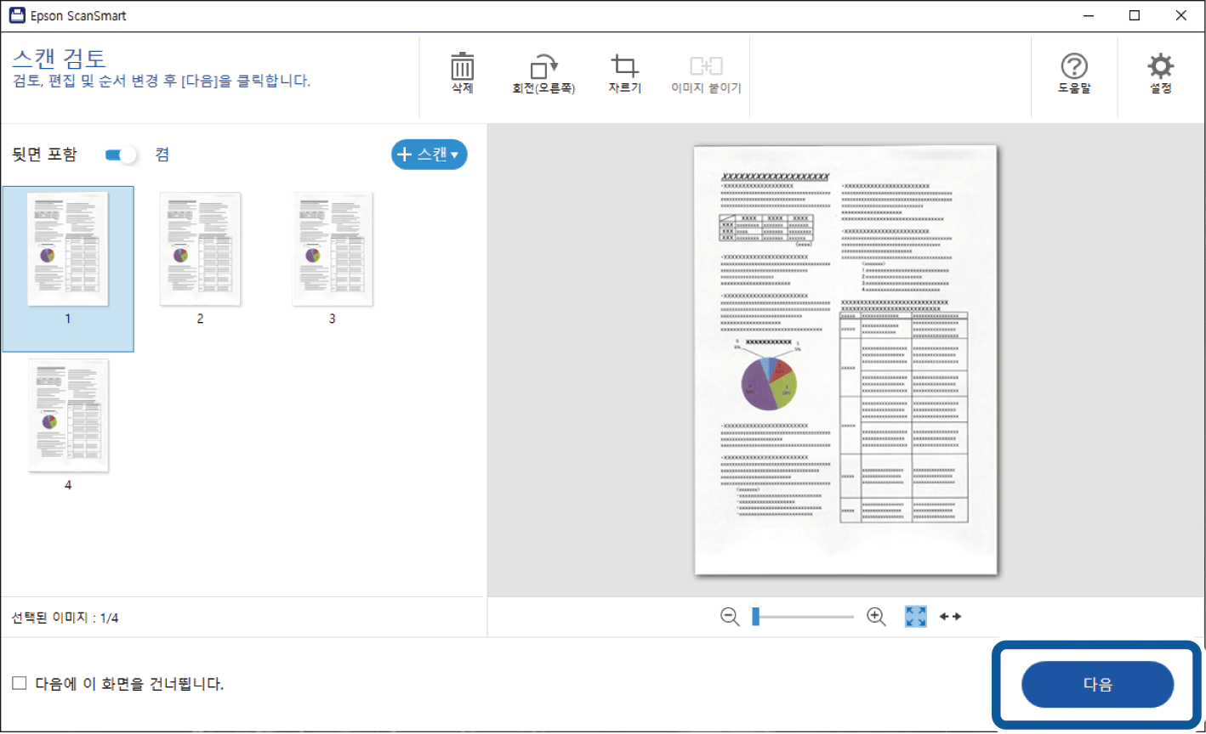Screen dimensions: 1206x734
Task: Rotate the image right using the rotate icon
Action: [543, 67]
